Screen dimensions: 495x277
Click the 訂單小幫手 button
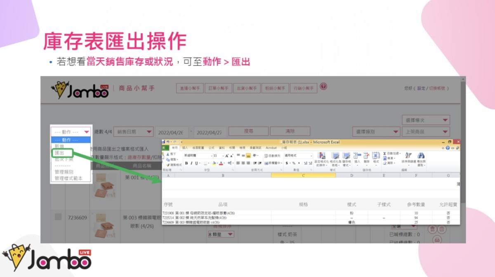pos(218,88)
